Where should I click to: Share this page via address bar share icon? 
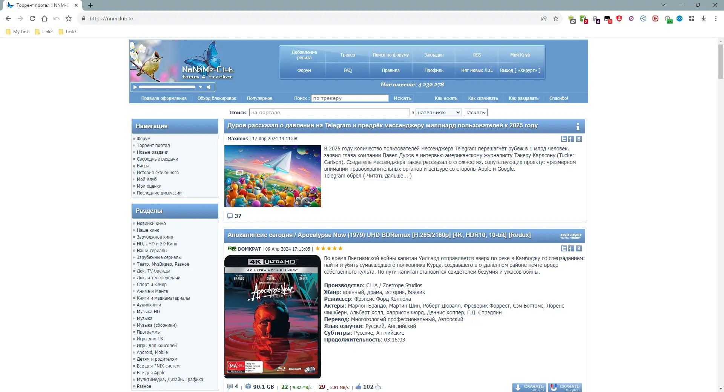pyautogui.click(x=544, y=18)
